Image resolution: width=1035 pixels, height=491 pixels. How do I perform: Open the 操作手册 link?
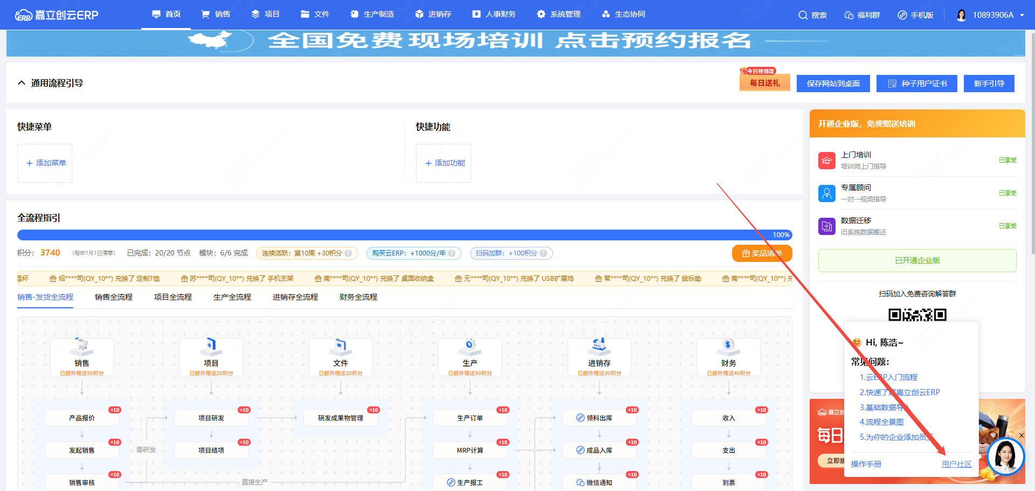coord(866,464)
